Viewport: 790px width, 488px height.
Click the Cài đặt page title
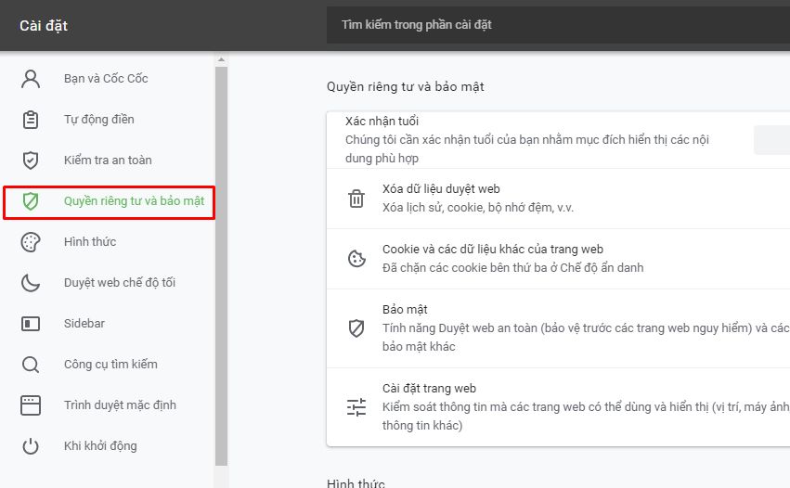tap(44, 26)
